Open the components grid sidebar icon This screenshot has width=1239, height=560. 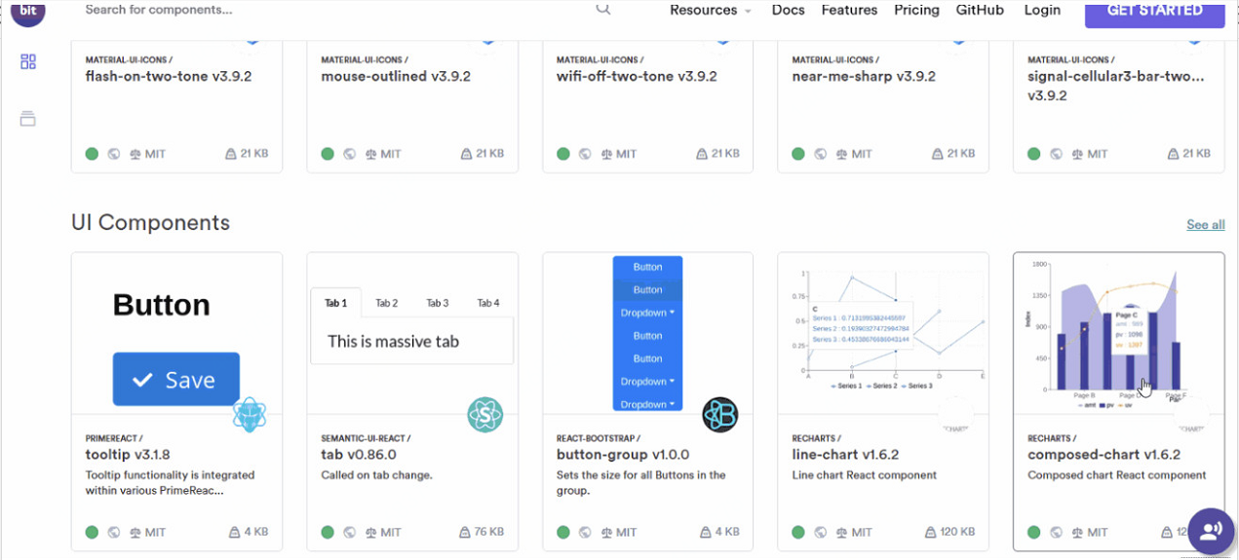pos(28,61)
